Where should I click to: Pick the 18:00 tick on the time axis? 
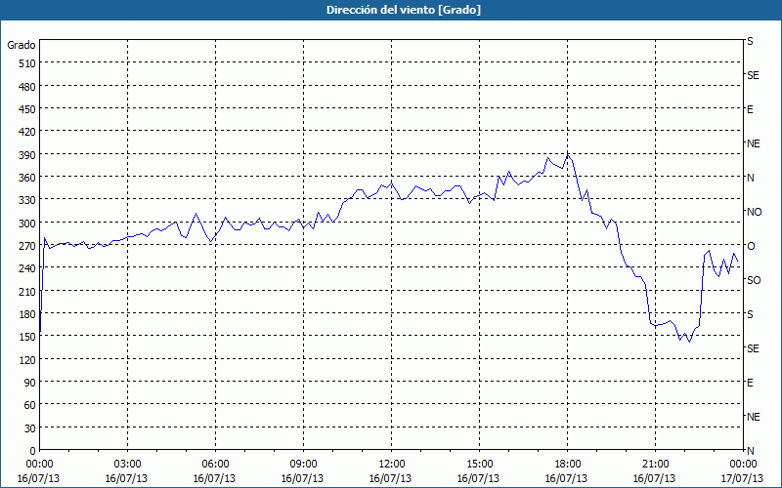568,465
